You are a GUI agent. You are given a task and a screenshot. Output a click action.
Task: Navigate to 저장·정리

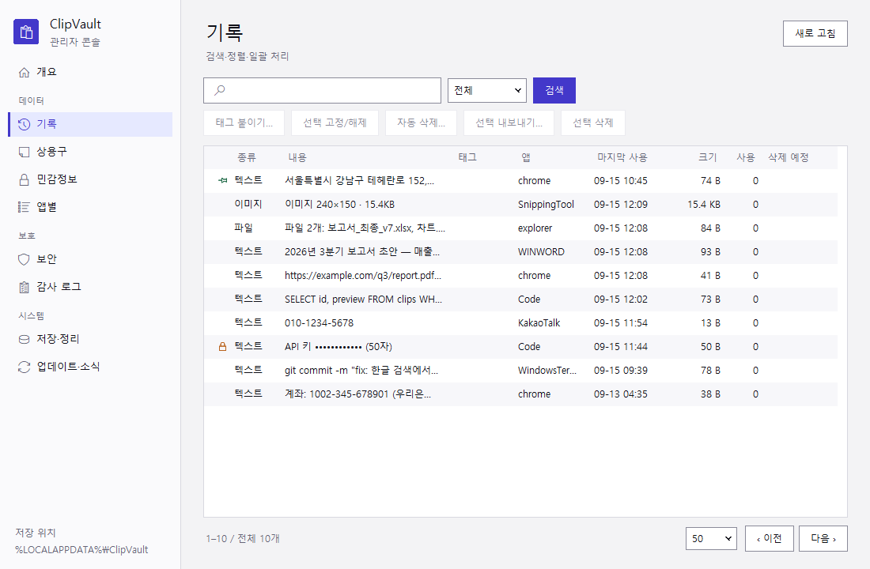pos(90,339)
